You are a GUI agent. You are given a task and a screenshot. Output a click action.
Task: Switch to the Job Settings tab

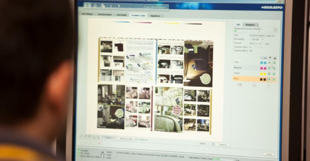click(87, 14)
